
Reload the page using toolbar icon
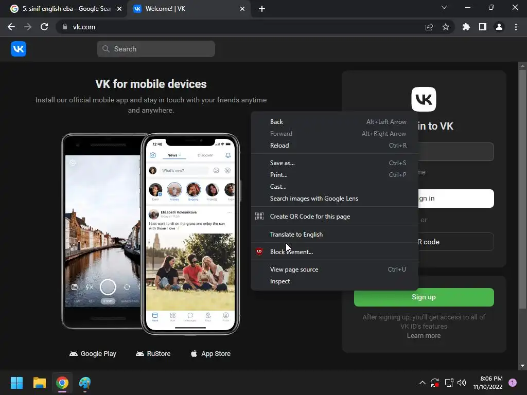(x=44, y=27)
